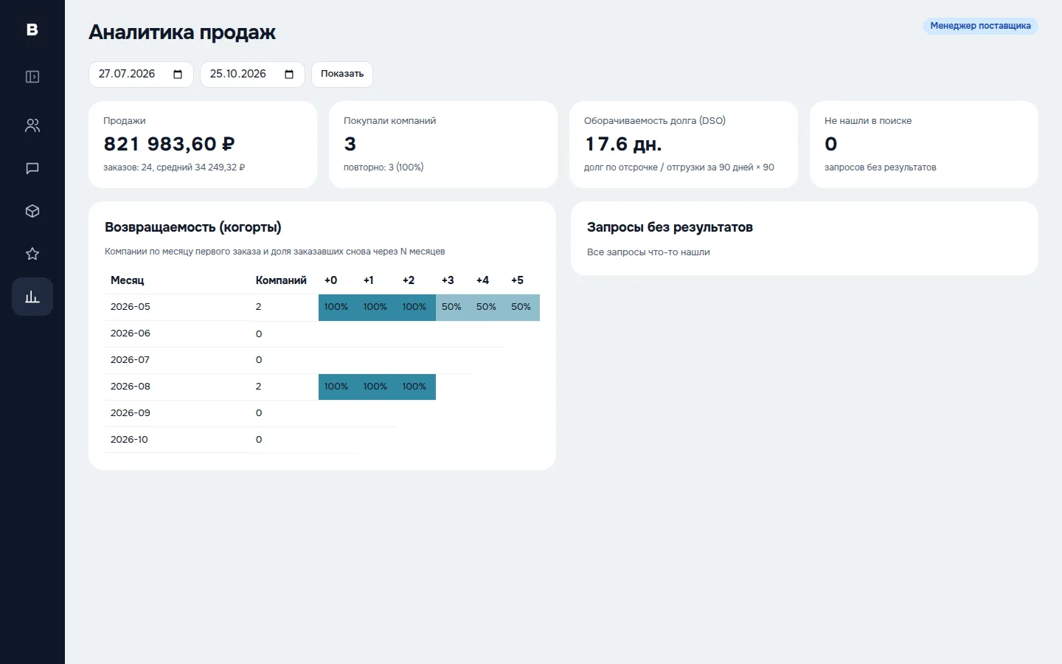Click the 2026-08 cohort month cell

pos(178,387)
